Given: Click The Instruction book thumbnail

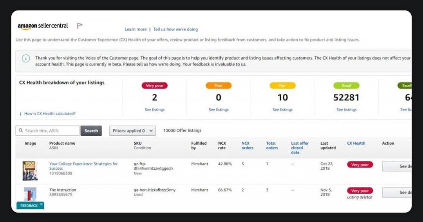Looking at the screenshot, I should pyautogui.click(x=30, y=194).
